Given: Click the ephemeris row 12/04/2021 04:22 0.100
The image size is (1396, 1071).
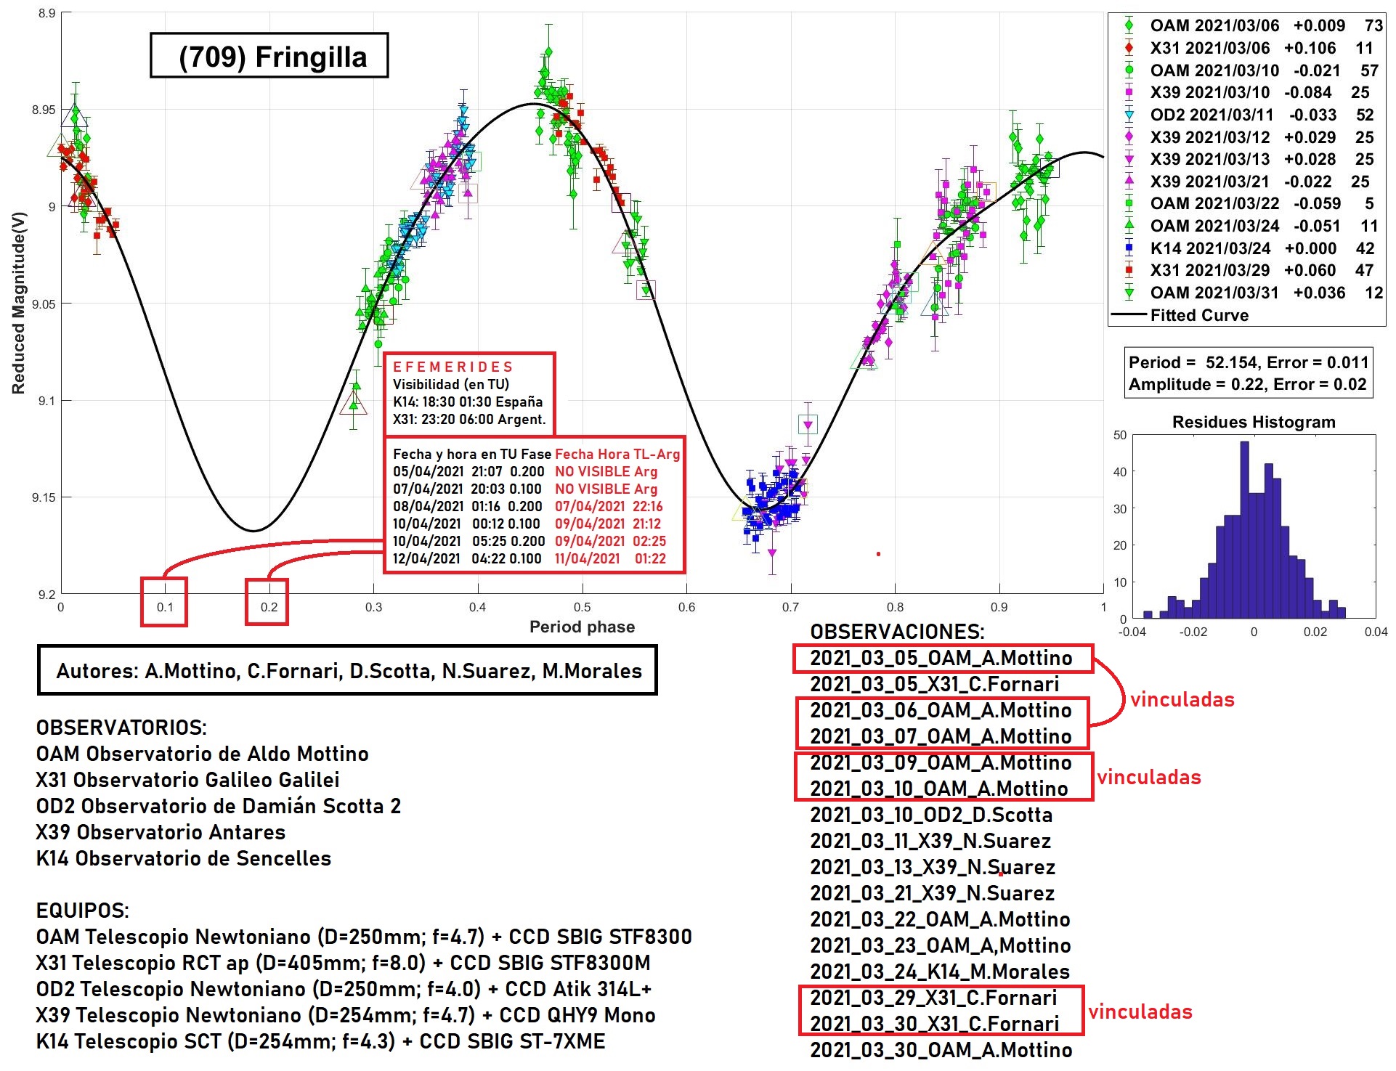Looking at the screenshot, I should [x=468, y=558].
